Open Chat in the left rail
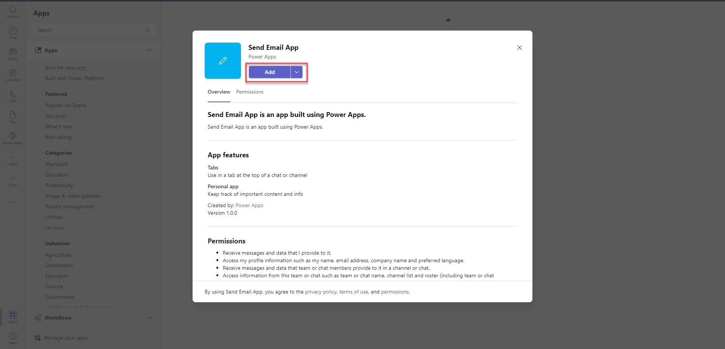The width and height of the screenshot is (725, 349). coord(13,32)
